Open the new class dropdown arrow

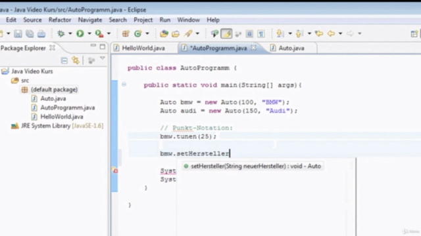[x=147, y=33]
